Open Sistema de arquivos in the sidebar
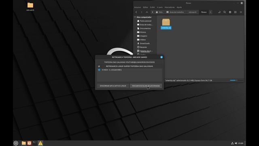The width and height of the screenshot is (259, 146). click(144, 51)
